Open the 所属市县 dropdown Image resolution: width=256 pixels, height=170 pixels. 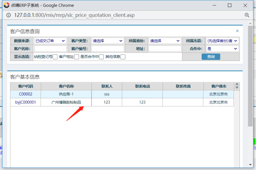click(223, 41)
